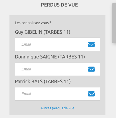This screenshot has width=116, height=118.
Task: Click the envelope icon for Guy GIBELIN
Action: pyautogui.click(x=91, y=44)
